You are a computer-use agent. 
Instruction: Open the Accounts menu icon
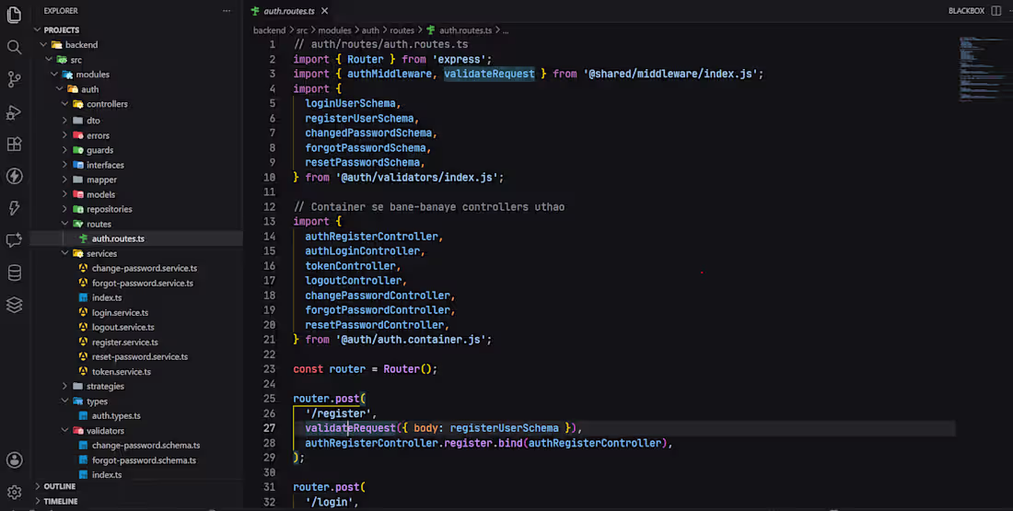click(x=14, y=460)
